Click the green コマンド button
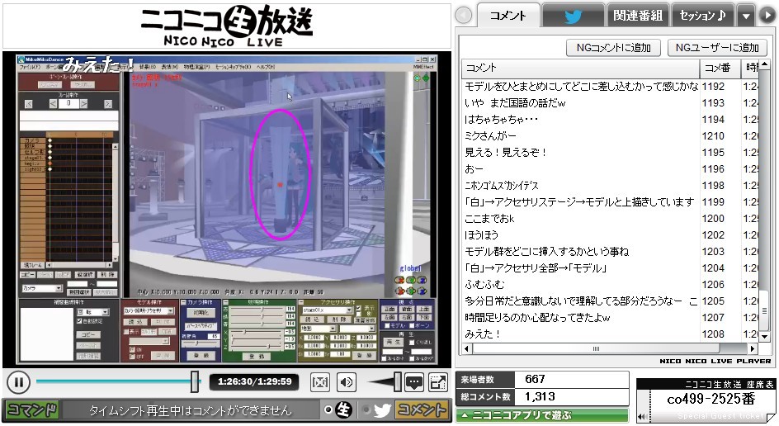 [32, 410]
